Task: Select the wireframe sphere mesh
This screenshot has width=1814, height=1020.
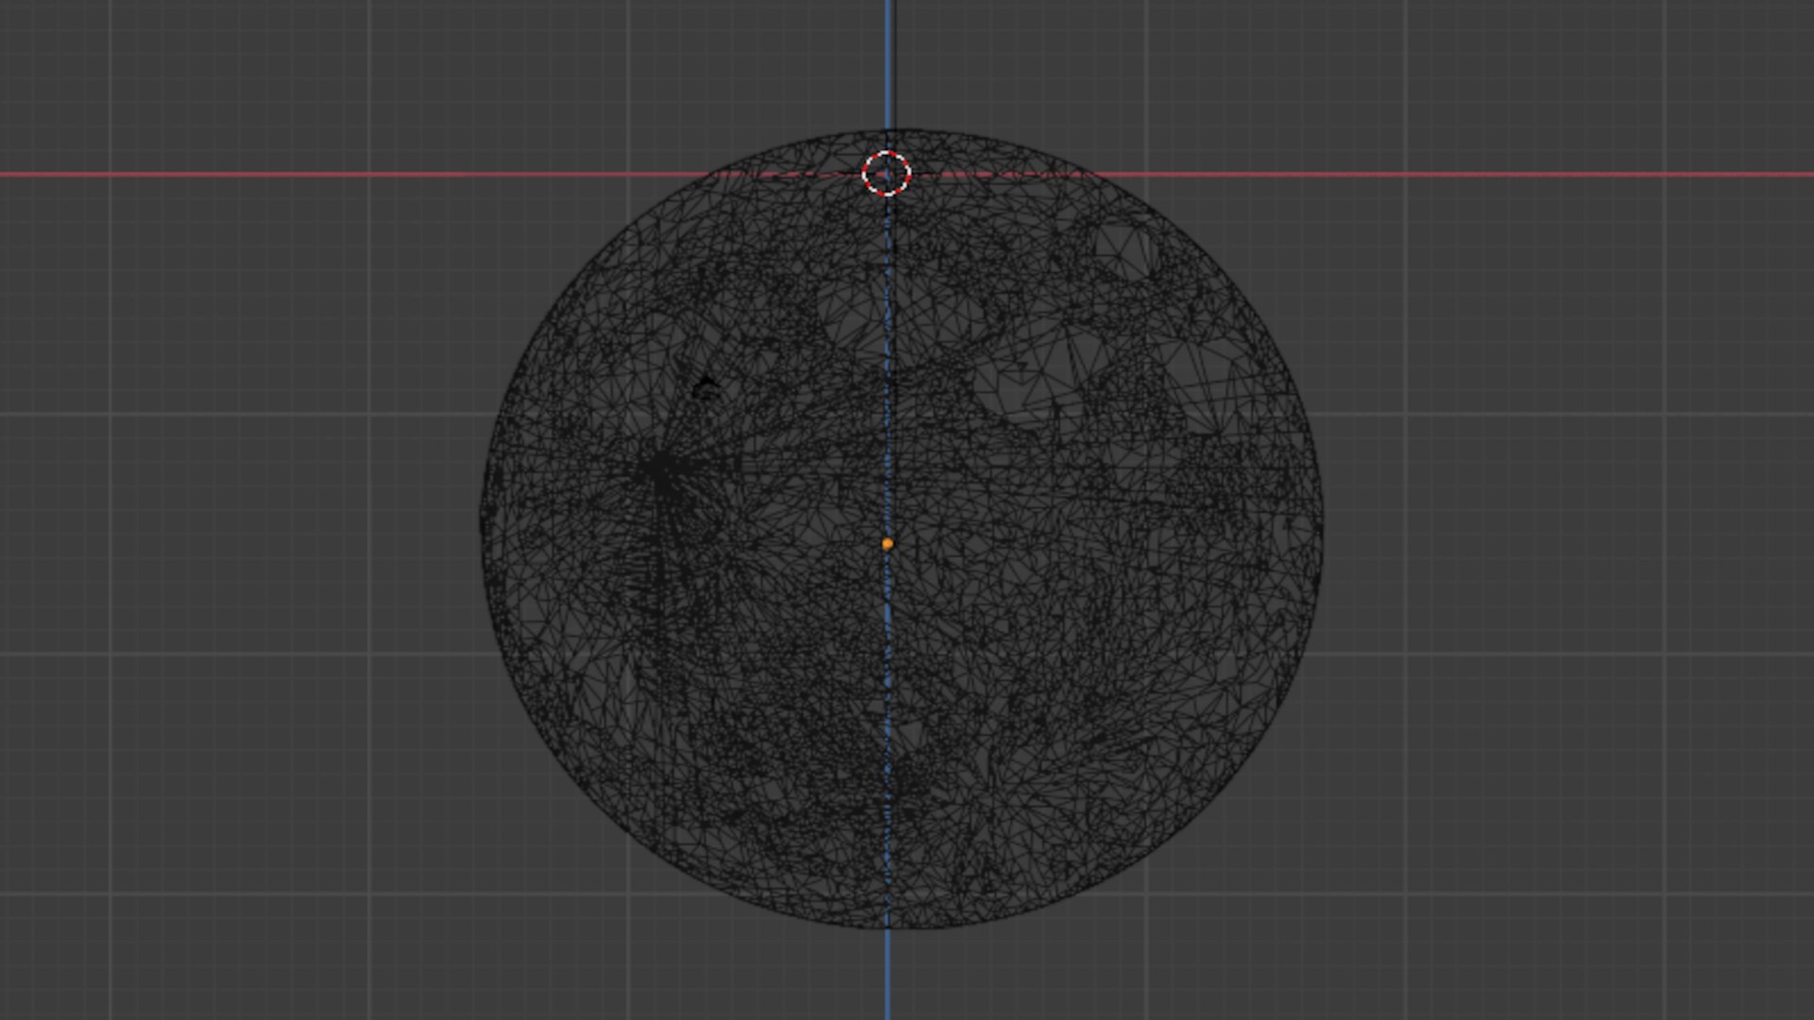Action: point(901,529)
